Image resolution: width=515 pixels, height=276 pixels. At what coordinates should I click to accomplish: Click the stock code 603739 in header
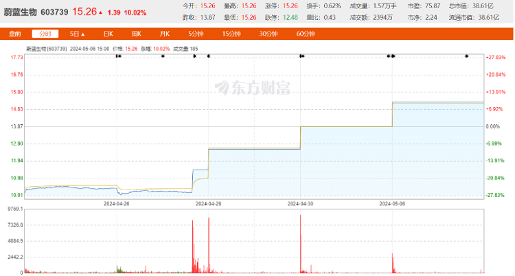coord(54,12)
